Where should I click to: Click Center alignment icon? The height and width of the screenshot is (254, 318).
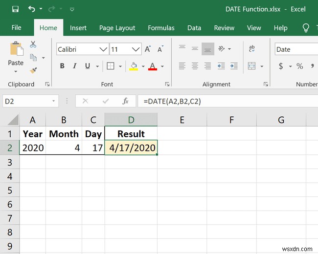pos(195,66)
